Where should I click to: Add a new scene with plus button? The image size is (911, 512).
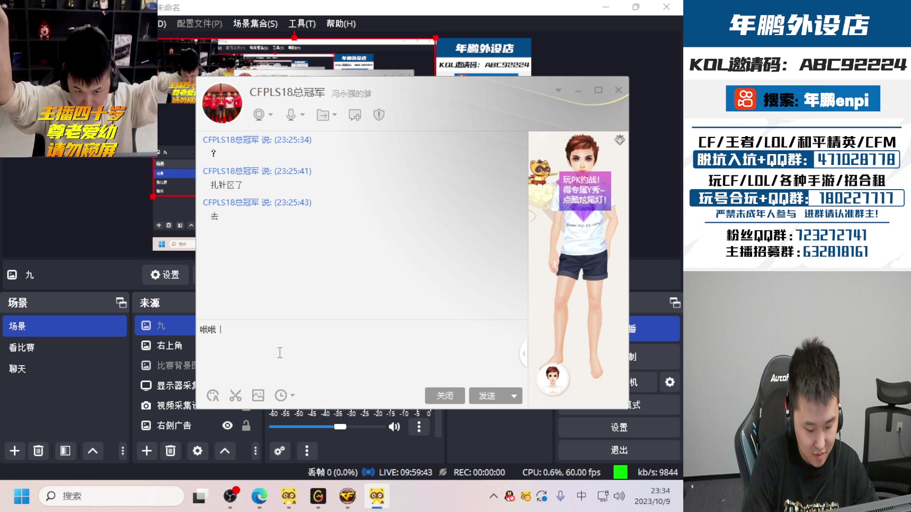[15, 451]
